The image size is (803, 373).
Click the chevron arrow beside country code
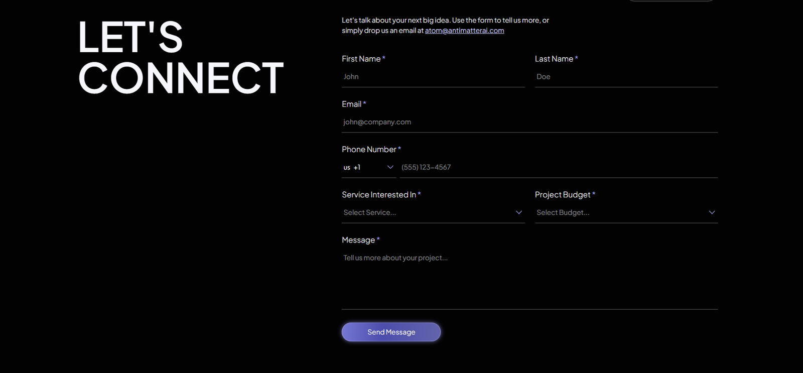(x=390, y=167)
